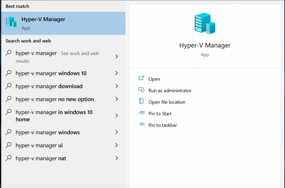The image size is (285, 188).
Task: Expand the hyper-v manager windows 10 suggestion arrow
Action: (x=117, y=73)
